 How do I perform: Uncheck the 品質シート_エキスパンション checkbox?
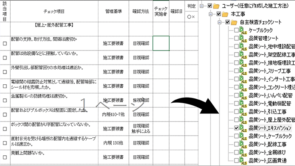(x=236, y=128)
